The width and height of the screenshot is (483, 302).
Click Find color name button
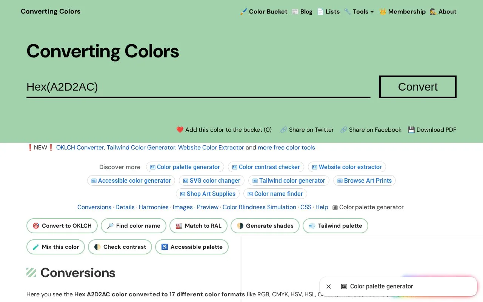coord(134,226)
